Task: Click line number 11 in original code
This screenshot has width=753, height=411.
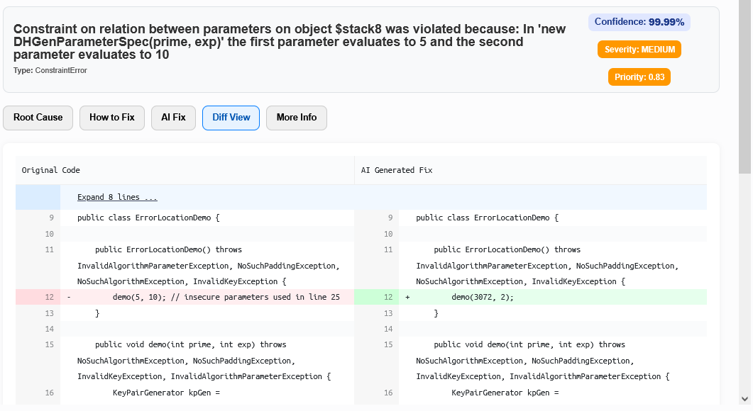Action: pyautogui.click(x=50, y=250)
